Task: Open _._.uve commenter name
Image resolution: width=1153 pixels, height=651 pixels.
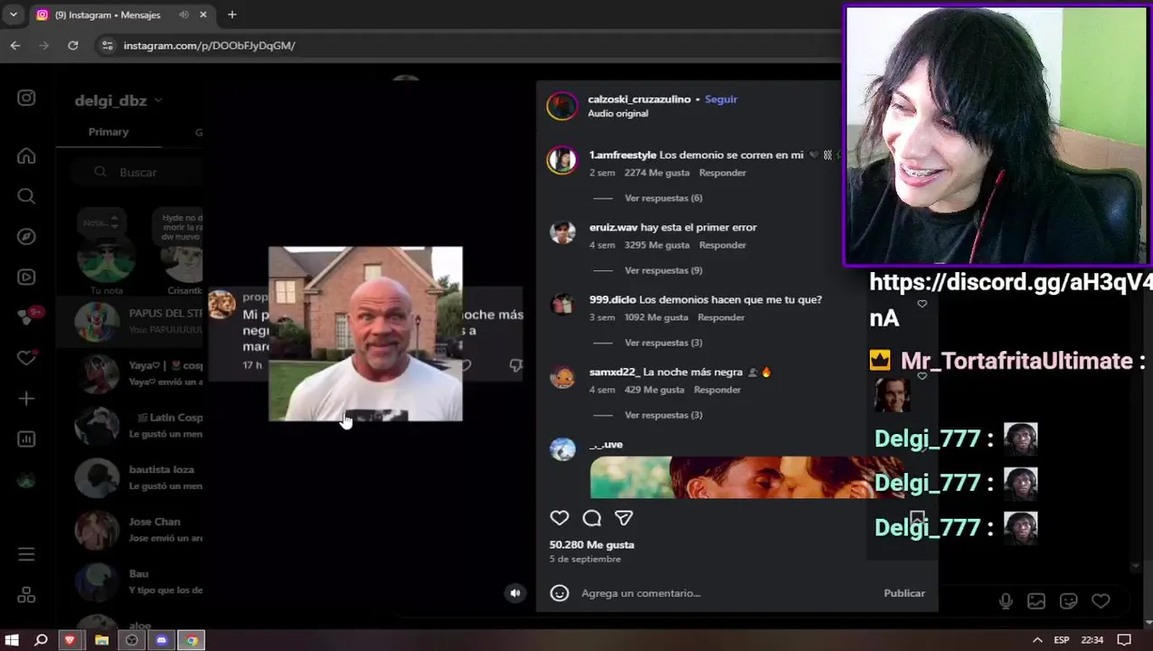Action: [x=606, y=444]
